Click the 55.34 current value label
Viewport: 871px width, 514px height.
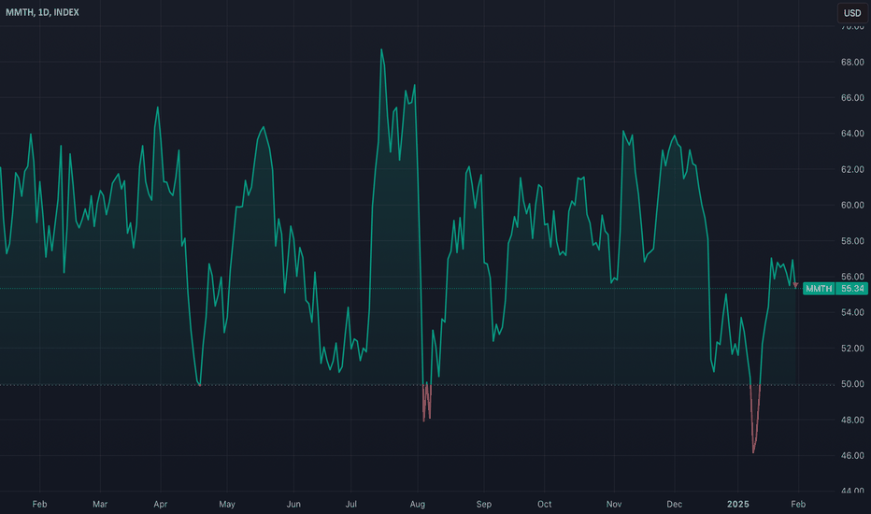tap(852, 289)
